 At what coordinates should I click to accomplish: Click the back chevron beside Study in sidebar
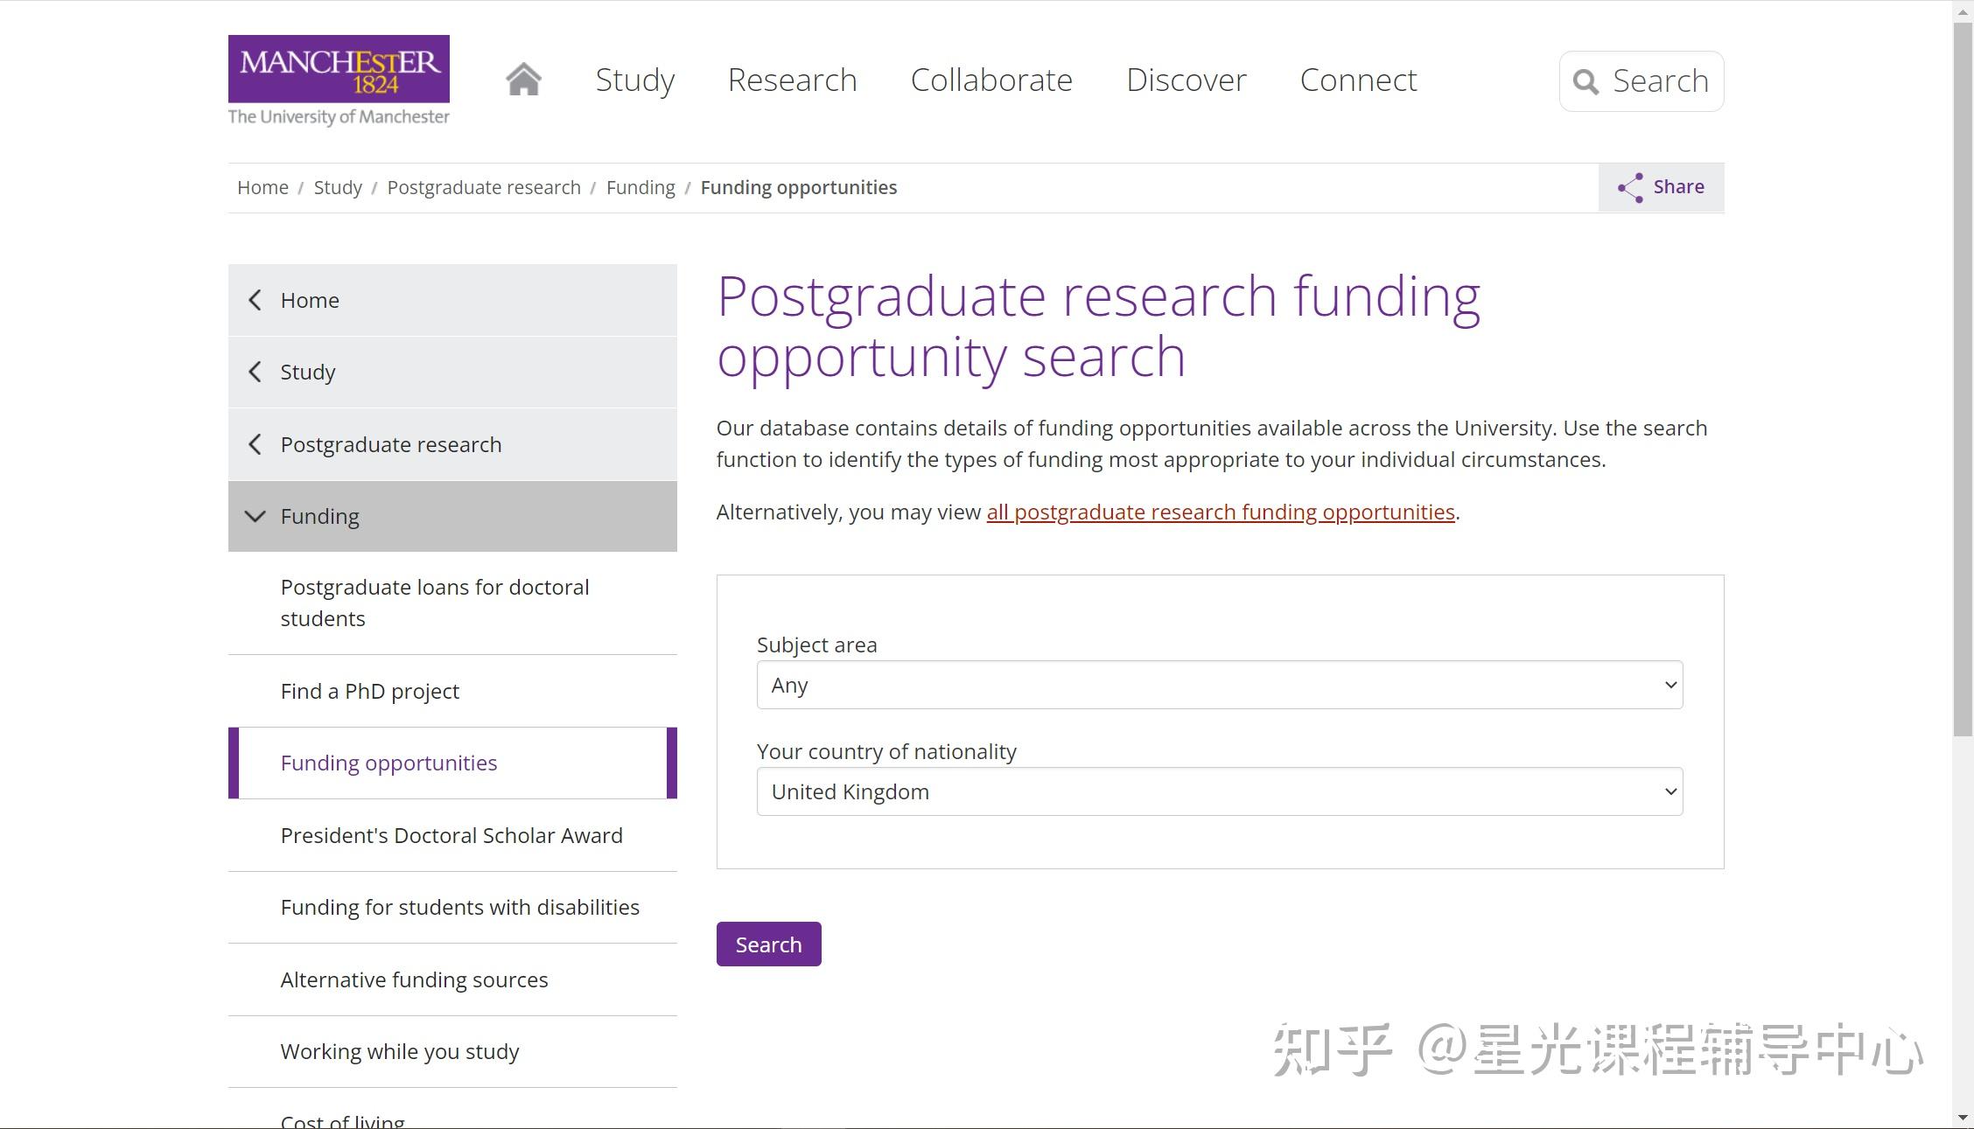point(255,372)
